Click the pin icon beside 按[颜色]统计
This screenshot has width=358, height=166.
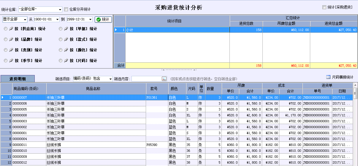(66, 50)
